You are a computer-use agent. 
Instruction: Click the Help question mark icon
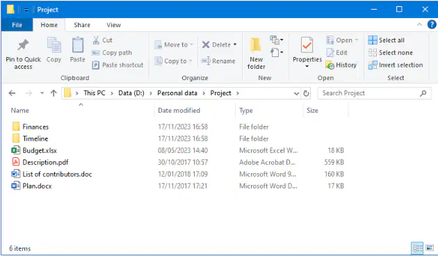432,24
